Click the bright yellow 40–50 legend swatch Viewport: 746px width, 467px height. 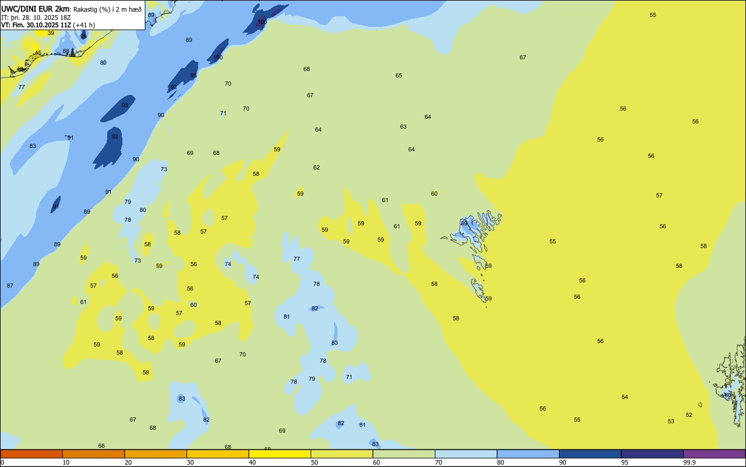tap(280, 454)
